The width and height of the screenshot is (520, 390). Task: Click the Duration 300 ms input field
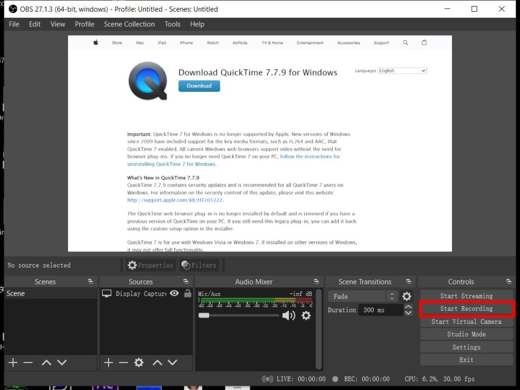point(381,310)
